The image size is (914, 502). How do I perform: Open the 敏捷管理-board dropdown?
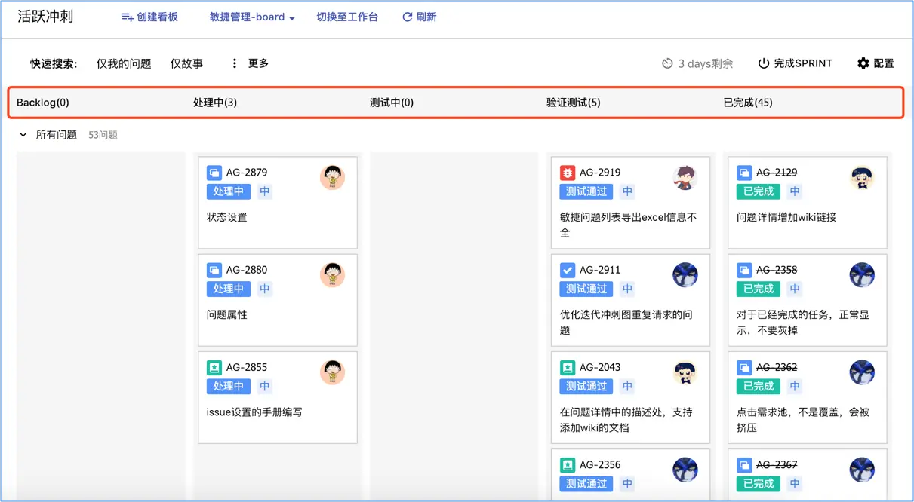tap(252, 17)
